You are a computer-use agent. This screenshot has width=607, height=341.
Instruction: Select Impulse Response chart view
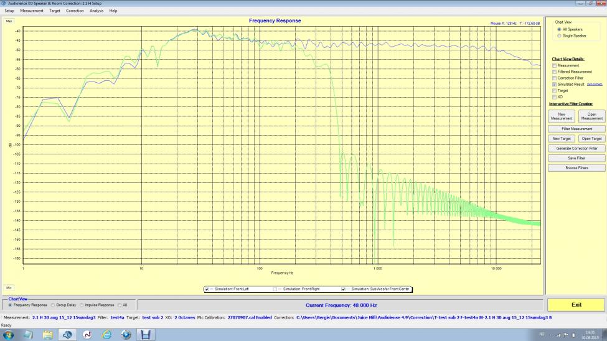[82, 305]
